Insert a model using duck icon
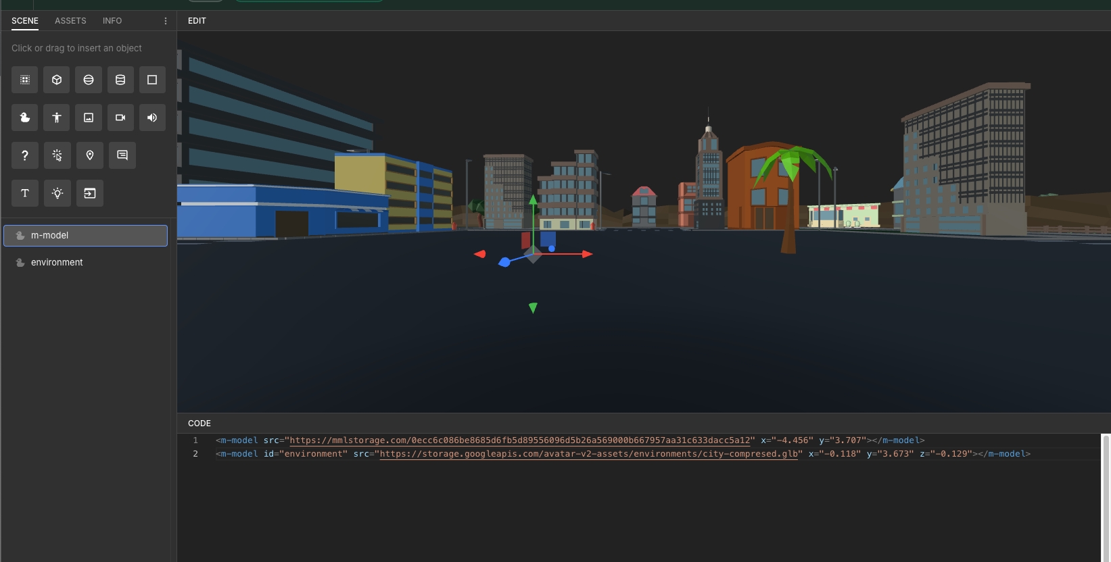1111x562 pixels. [25, 118]
